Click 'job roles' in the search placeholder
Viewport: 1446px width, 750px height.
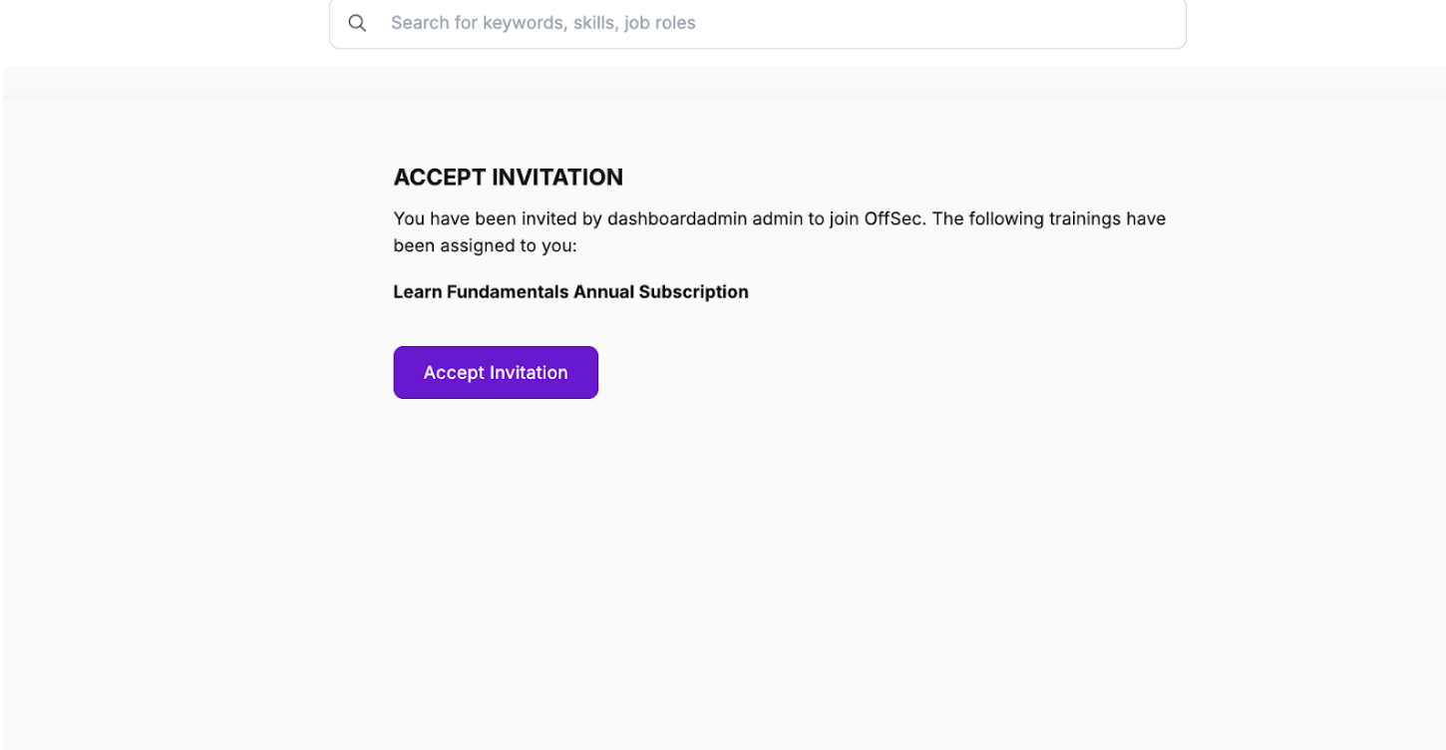(x=659, y=23)
